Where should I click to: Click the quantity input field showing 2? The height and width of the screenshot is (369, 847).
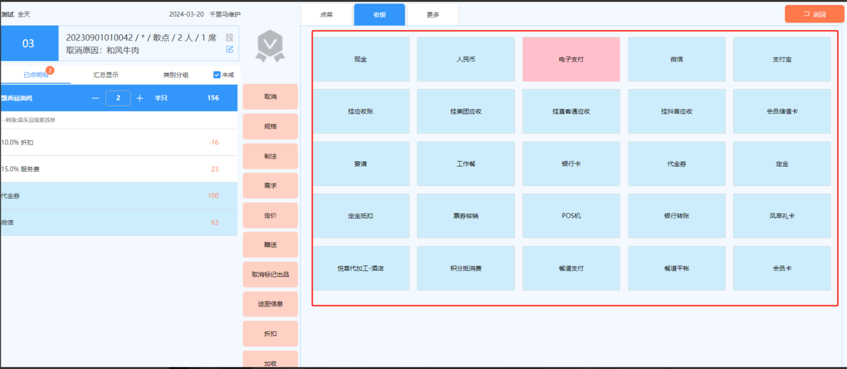click(118, 98)
